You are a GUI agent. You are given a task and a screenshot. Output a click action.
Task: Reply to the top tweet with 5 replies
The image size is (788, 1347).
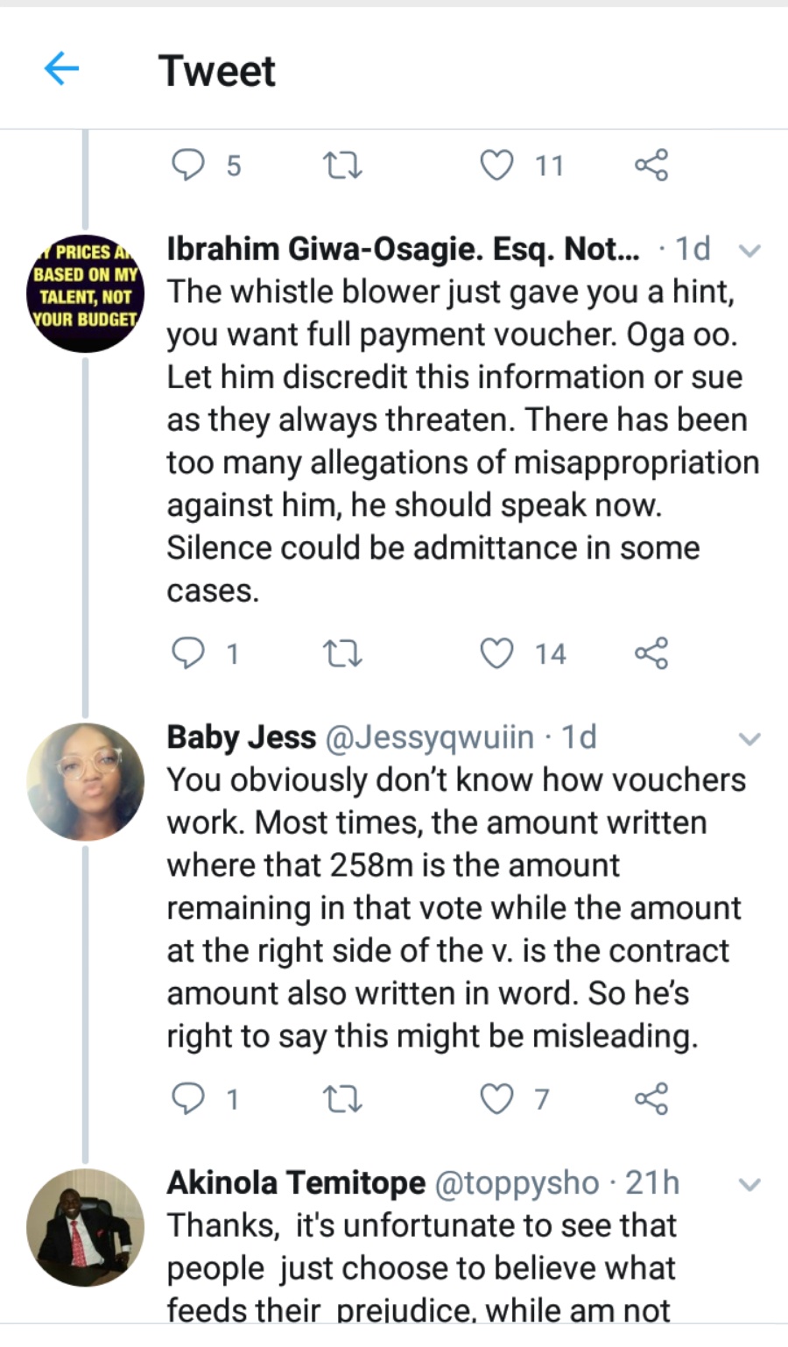[187, 165]
